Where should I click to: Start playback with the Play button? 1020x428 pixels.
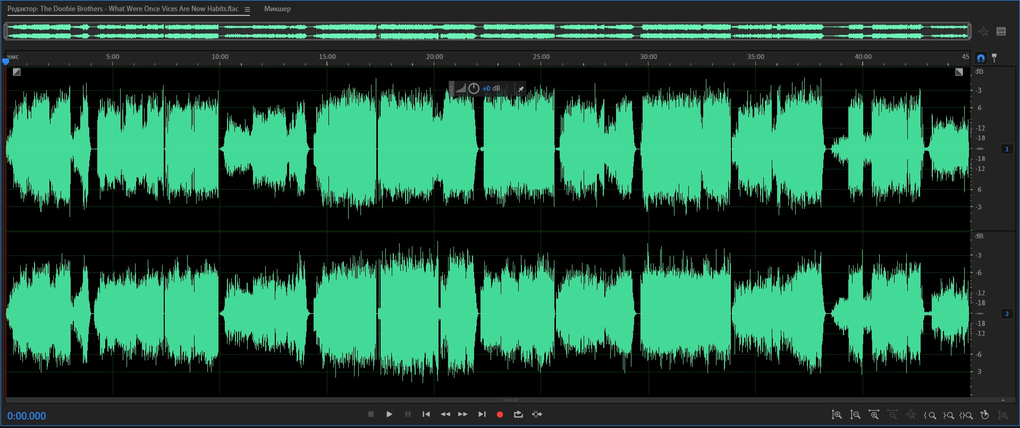click(389, 414)
